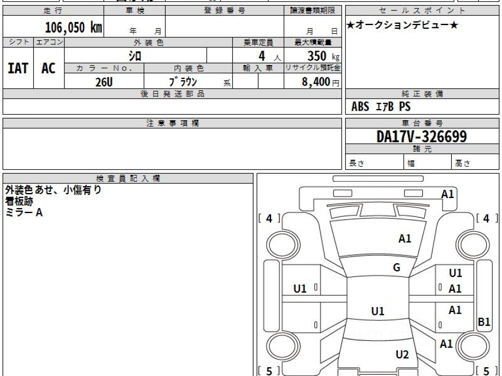Select the 注意事項欄 header bar

click(172, 123)
